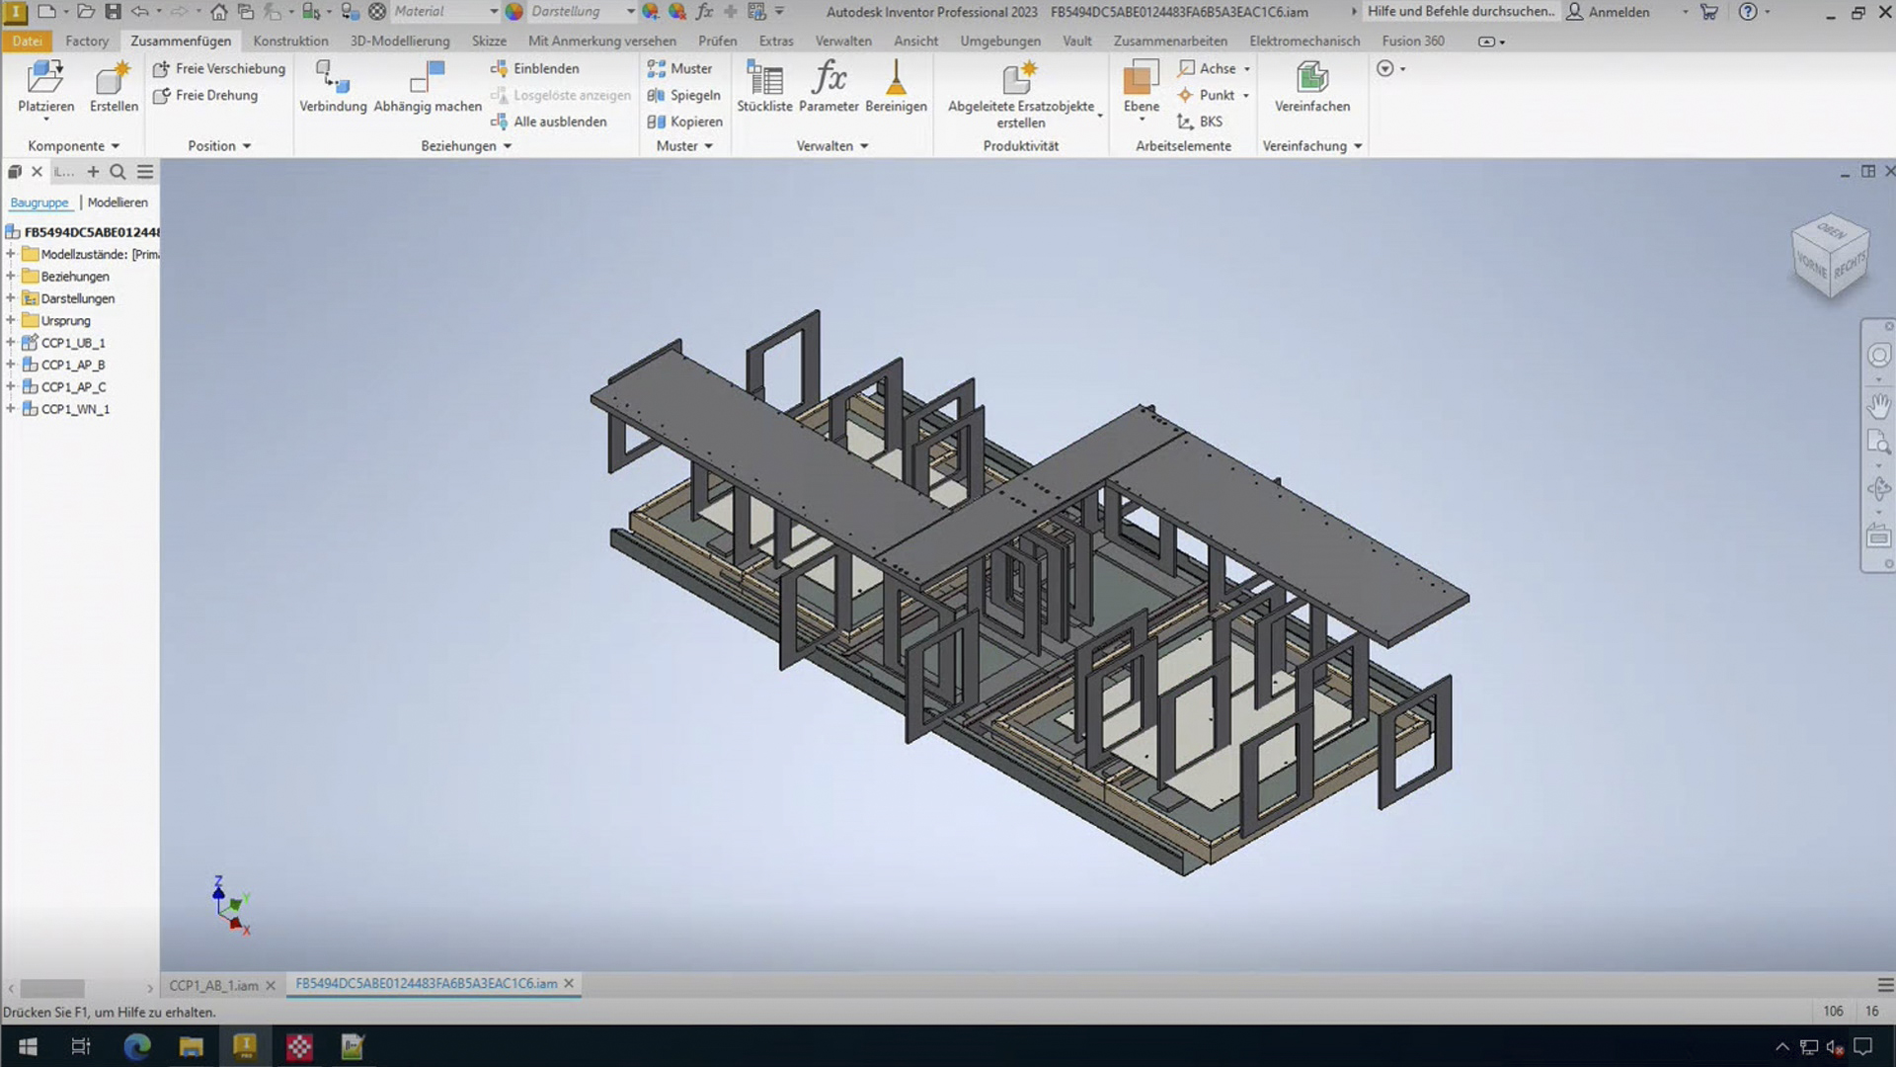Select the Platzieren tool
Screen dimensions: 1896x1067
point(44,87)
